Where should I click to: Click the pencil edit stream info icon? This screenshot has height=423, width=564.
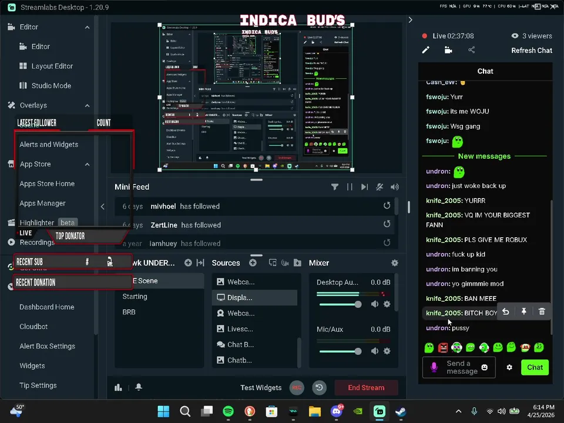point(425,50)
